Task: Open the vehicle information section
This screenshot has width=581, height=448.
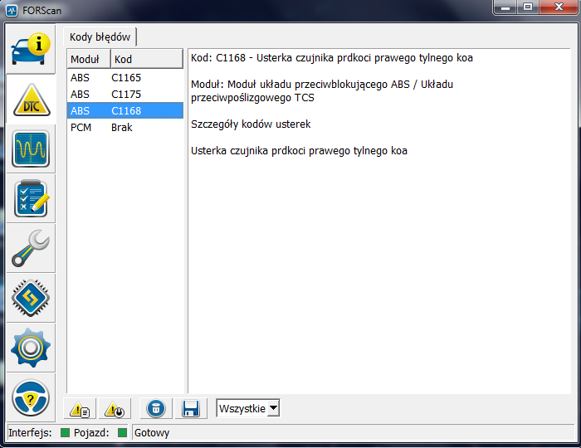Action: click(31, 50)
